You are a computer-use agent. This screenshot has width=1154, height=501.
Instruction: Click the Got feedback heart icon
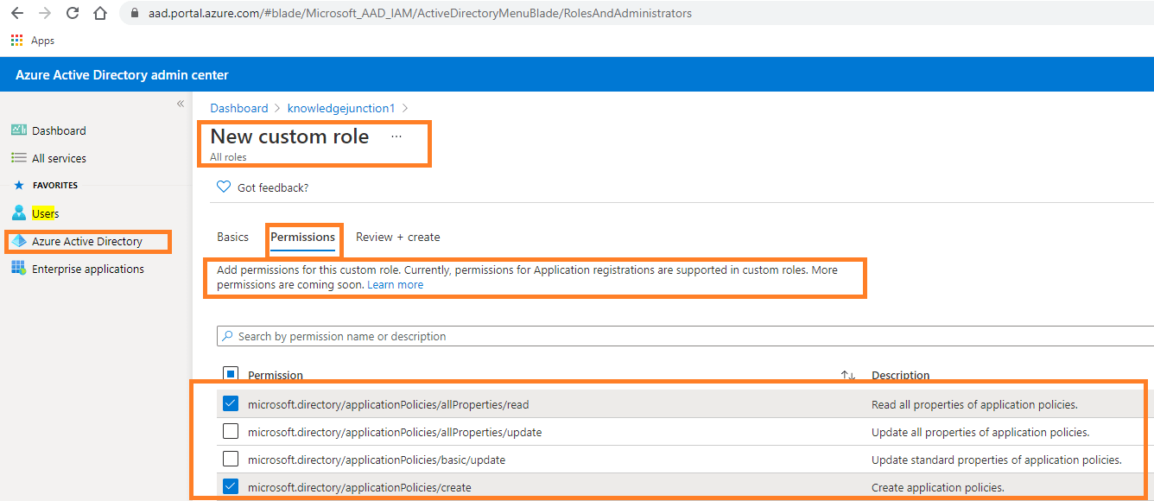coord(223,187)
